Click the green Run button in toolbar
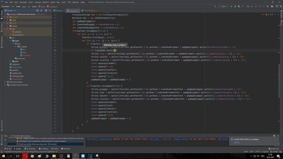 [231, 6]
